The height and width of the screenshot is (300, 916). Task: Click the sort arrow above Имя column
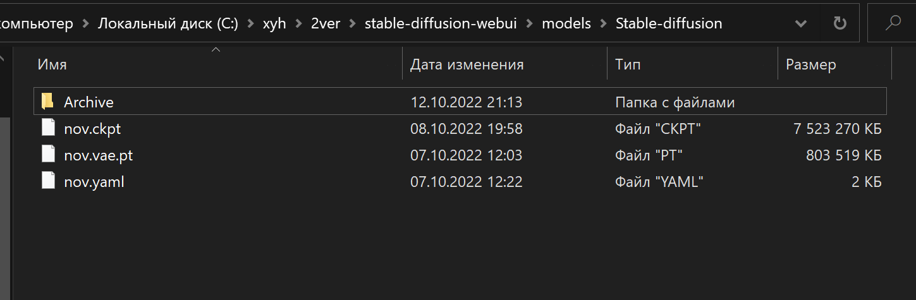[216, 49]
